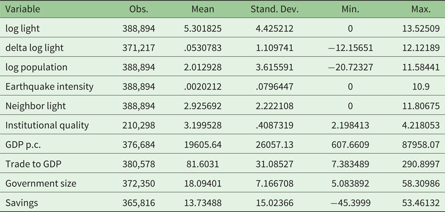Click the Trade to GDP row label

click(33, 164)
